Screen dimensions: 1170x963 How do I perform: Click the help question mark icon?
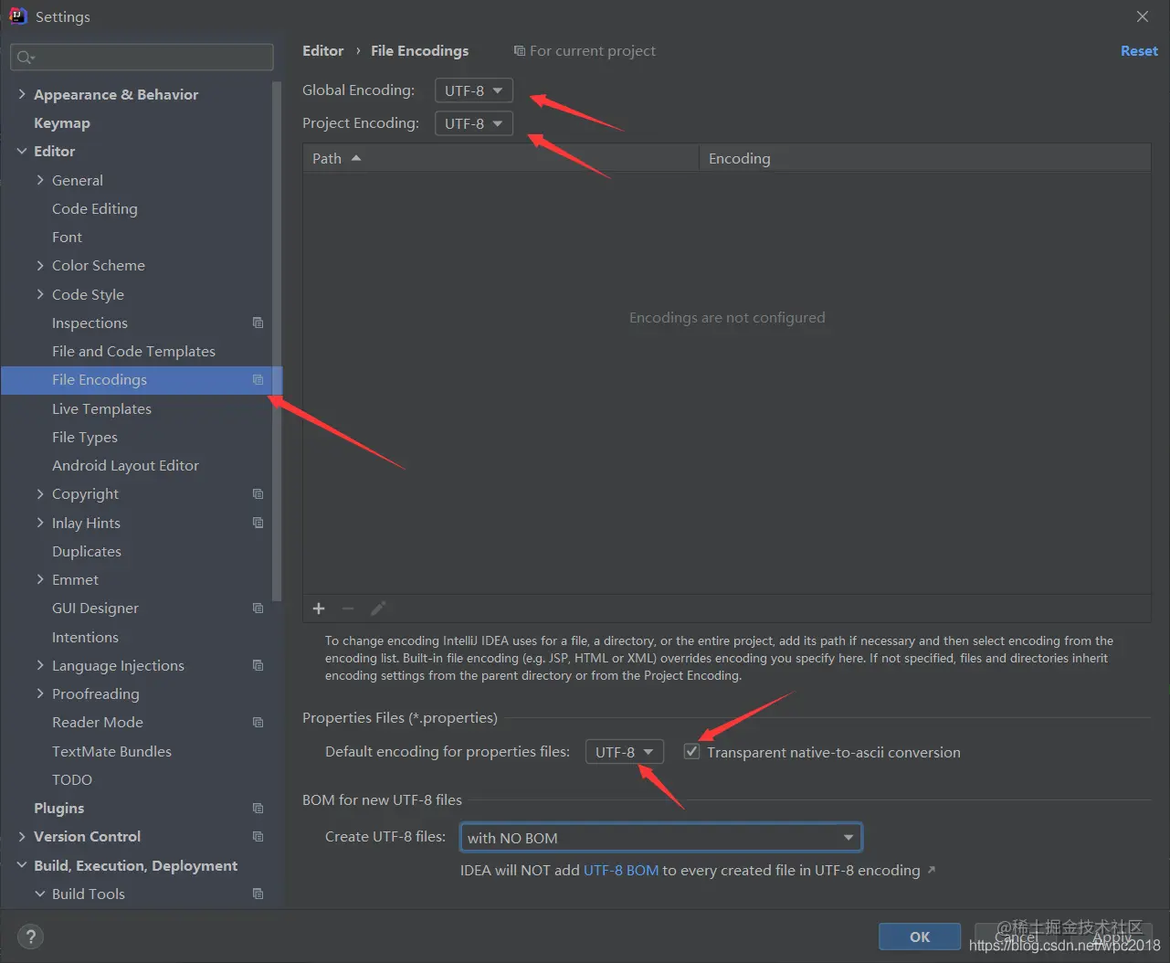(x=30, y=937)
